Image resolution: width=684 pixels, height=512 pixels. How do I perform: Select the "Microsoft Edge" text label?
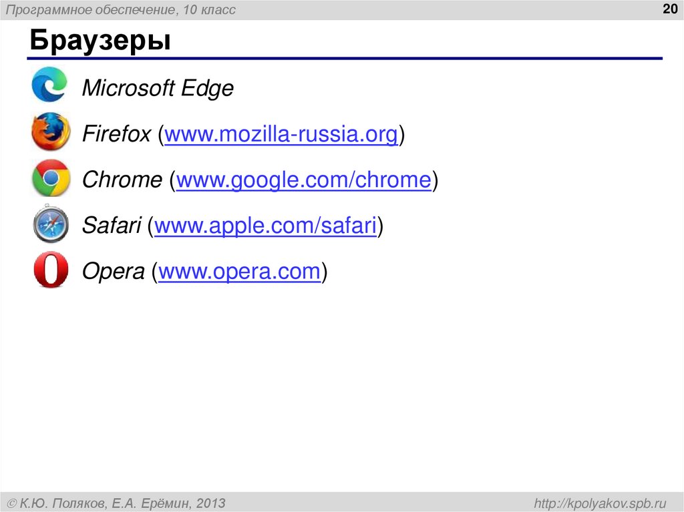coord(158,88)
